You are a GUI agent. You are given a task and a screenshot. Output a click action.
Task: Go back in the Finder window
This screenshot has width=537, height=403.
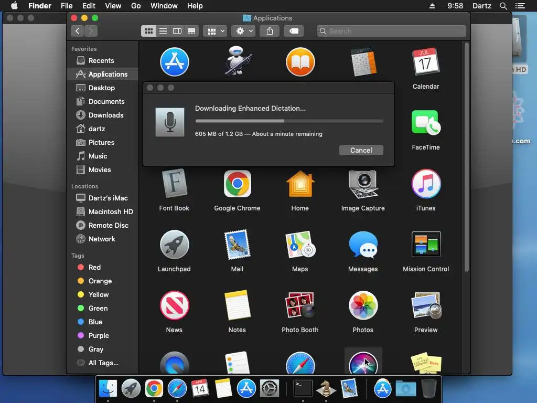(78, 31)
